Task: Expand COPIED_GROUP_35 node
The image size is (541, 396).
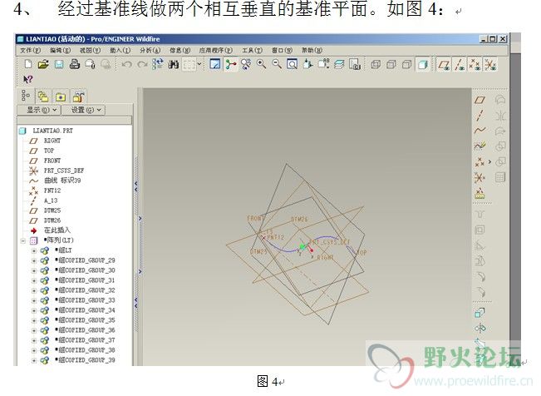Action: click(x=34, y=320)
